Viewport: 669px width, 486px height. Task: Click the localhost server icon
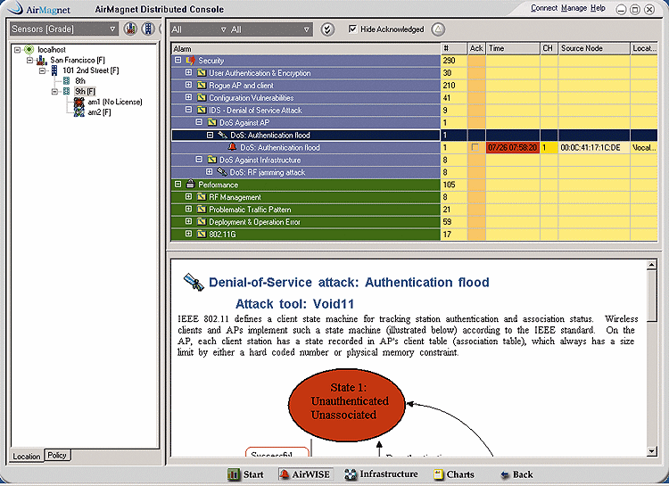pyautogui.click(x=29, y=50)
